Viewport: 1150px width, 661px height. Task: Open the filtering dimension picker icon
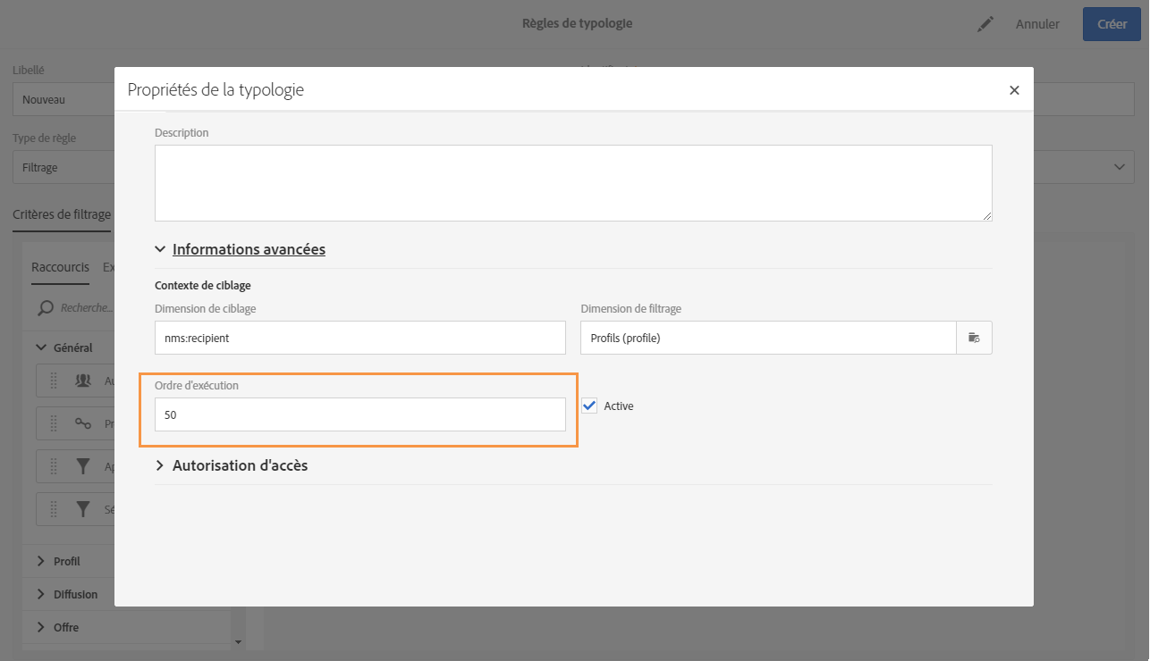coord(975,338)
